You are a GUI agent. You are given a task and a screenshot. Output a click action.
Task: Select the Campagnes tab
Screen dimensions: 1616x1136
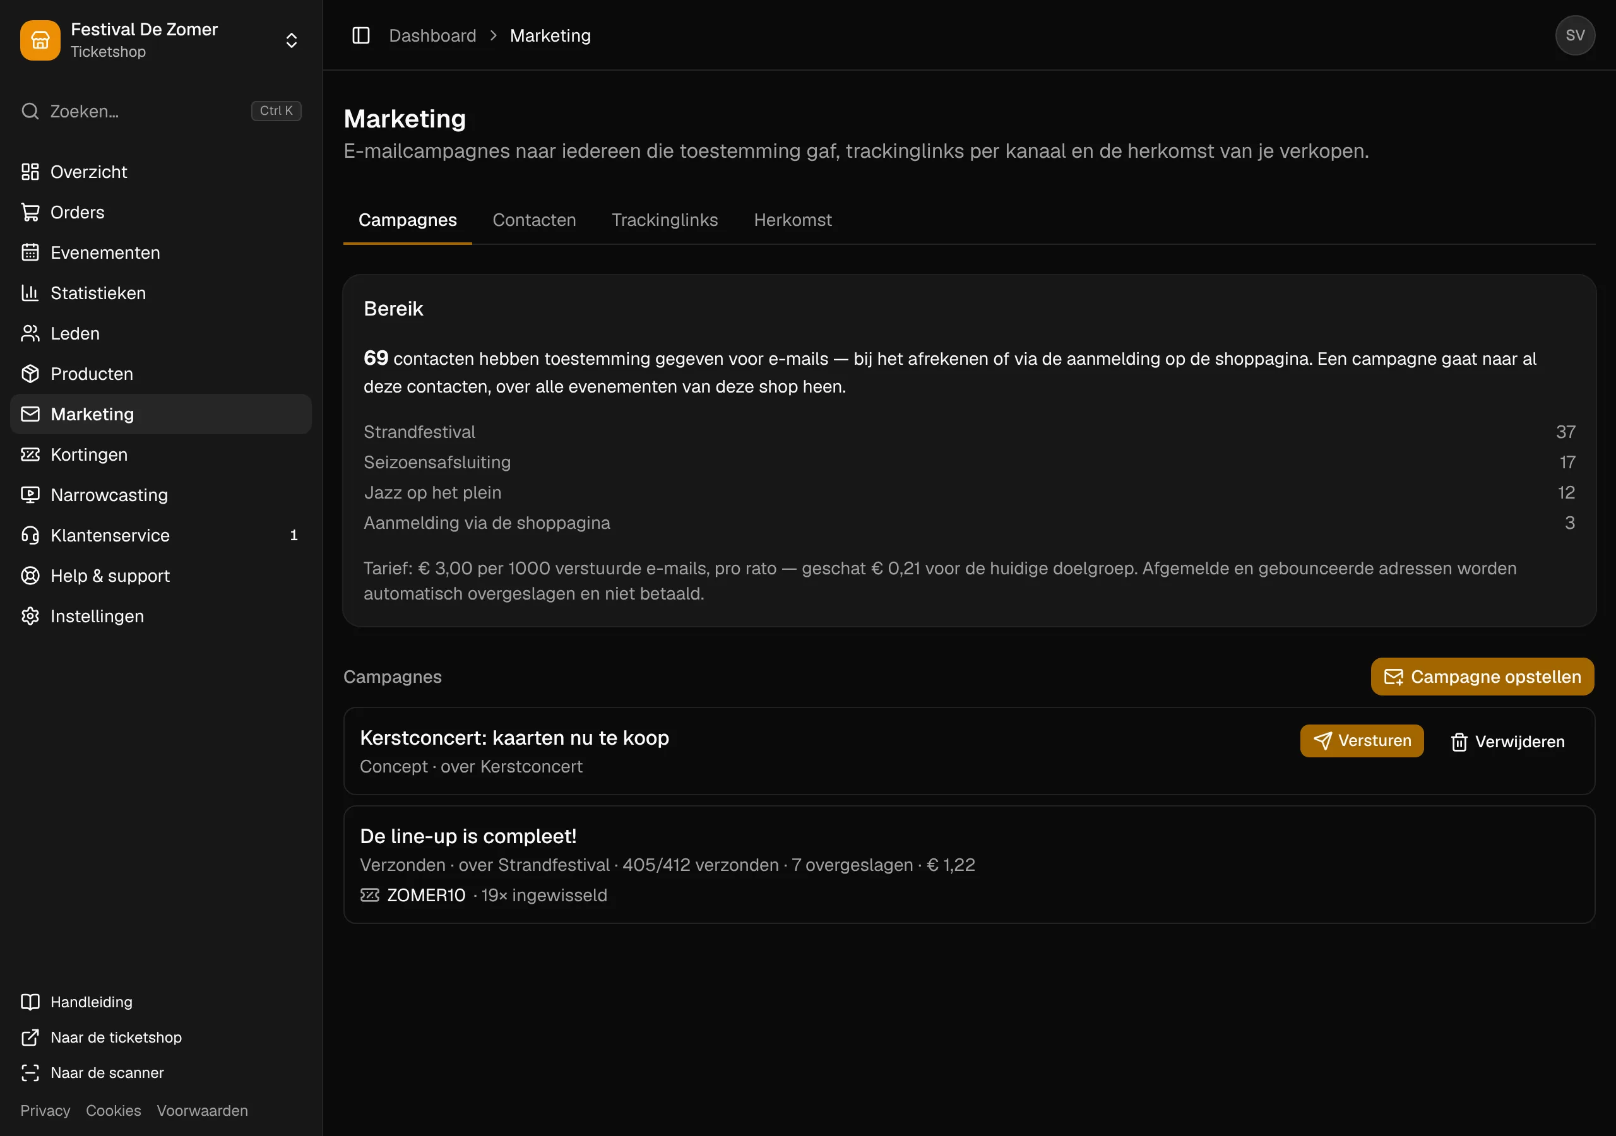(408, 220)
